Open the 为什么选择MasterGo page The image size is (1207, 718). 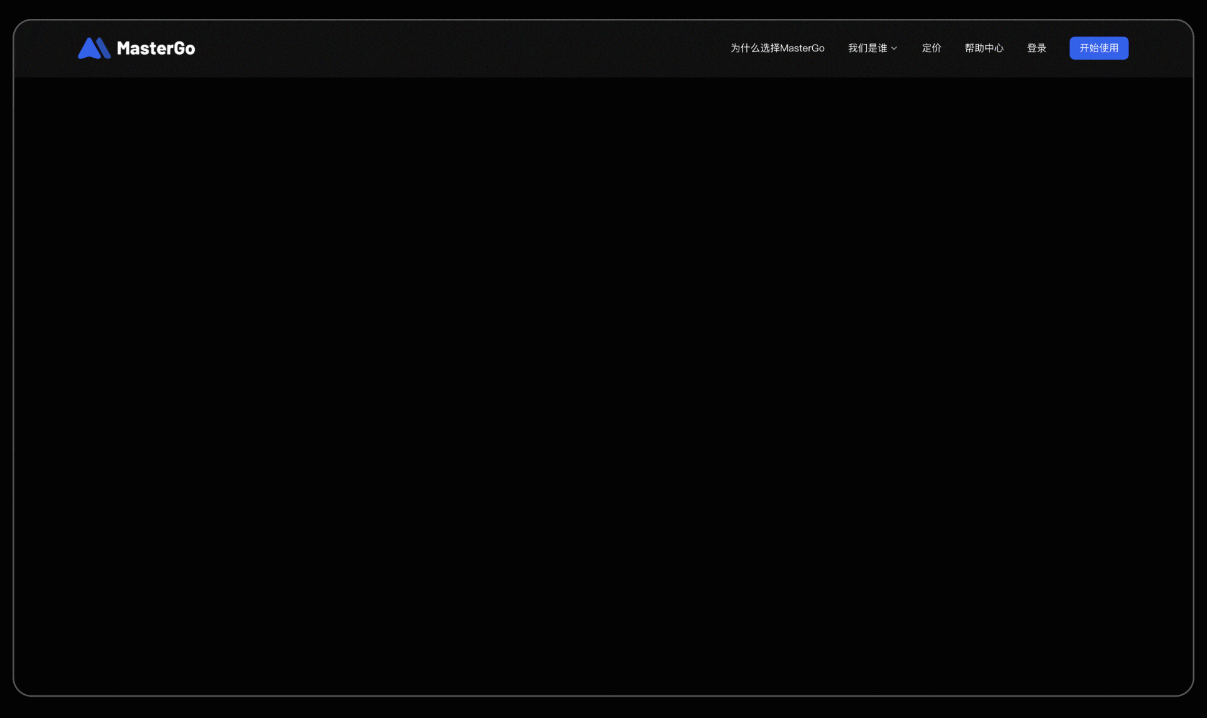[x=777, y=48]
